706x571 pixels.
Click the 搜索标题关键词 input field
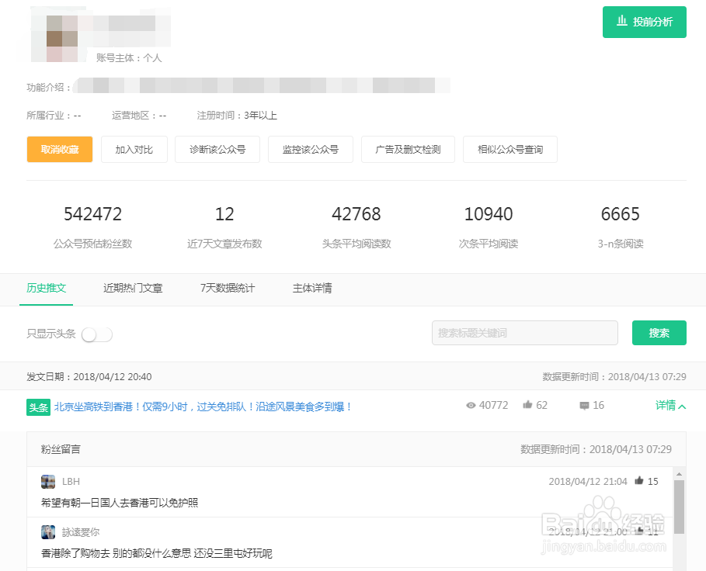point(524,332)
